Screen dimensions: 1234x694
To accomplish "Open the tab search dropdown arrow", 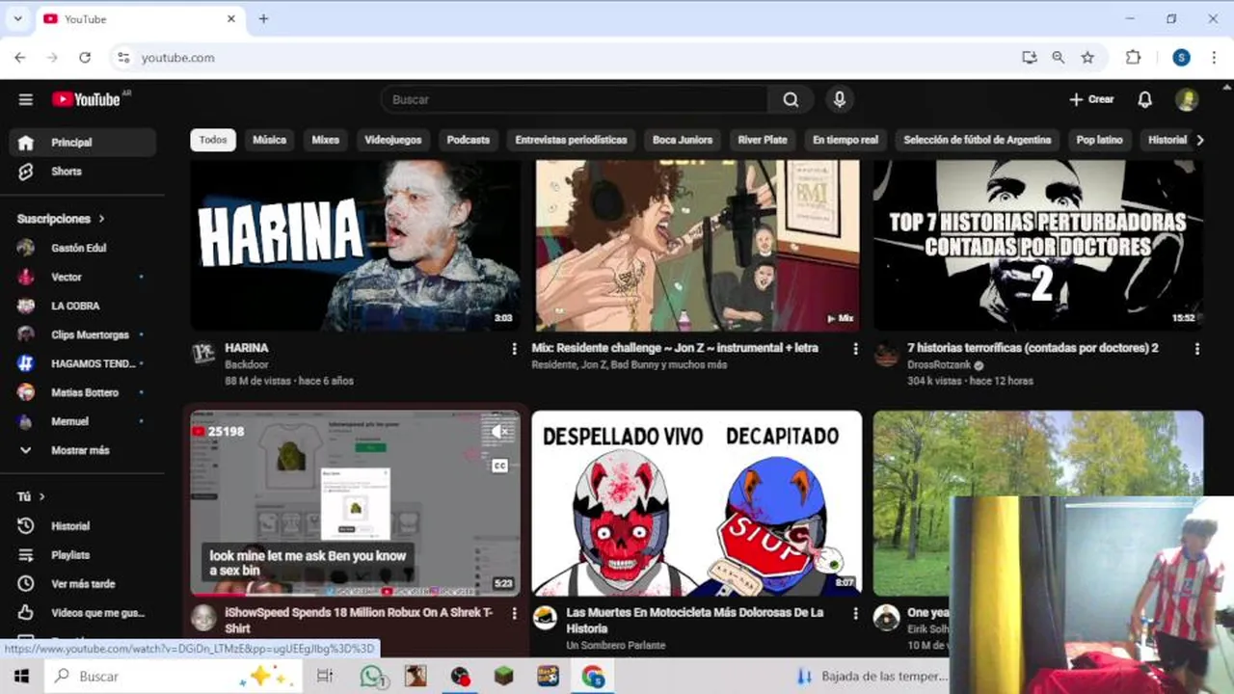I will click(17, 18).
